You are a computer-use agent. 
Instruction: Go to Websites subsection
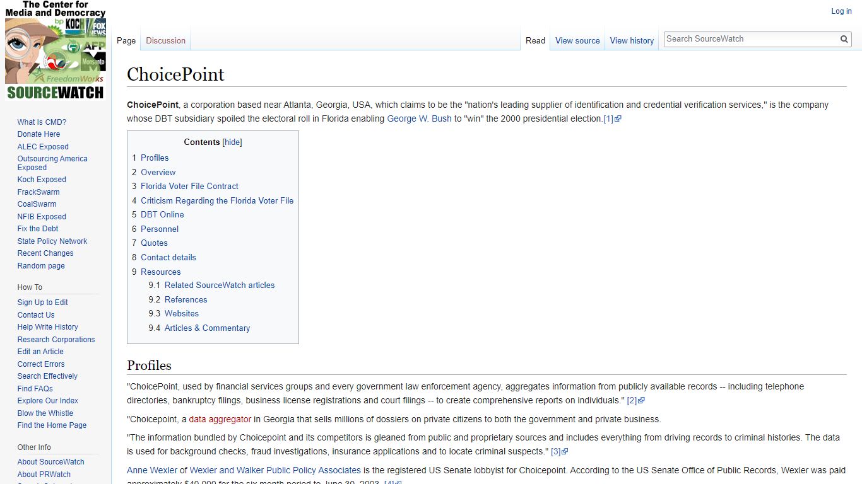(x=182, y=313)
